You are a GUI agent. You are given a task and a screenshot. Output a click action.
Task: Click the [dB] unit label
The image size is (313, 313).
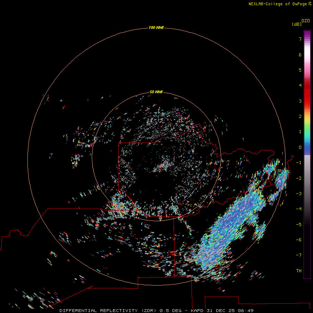point(297,24)
